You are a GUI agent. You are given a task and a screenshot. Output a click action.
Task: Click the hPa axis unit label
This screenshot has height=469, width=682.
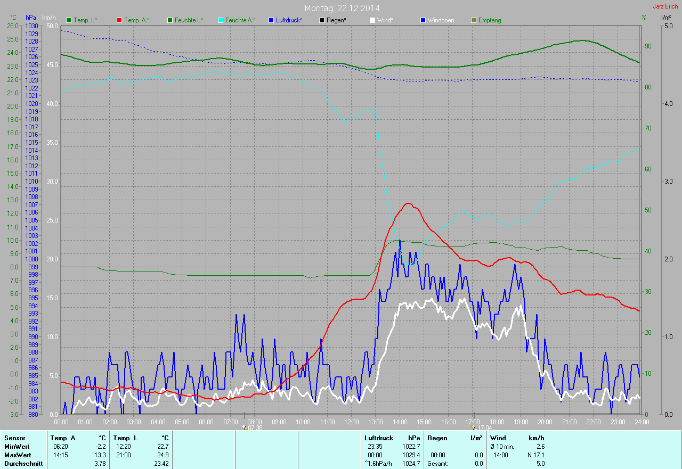(31, 18)
